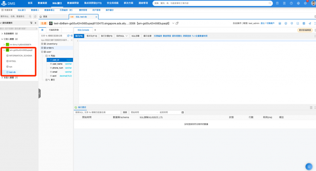Click the globe language icon
Viewport: 316px width, 171px height.
coord(298,3)
